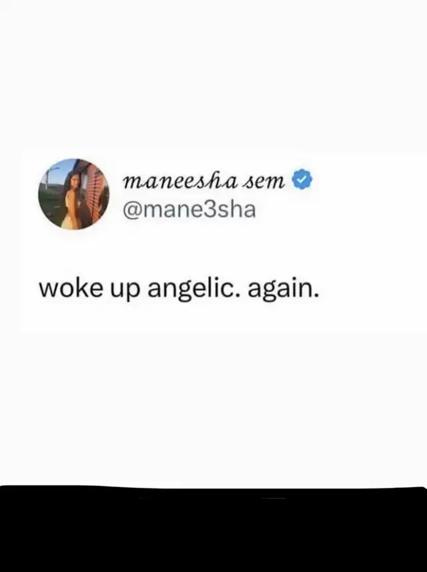Click the word 'angelic.' in the tweet
427x572 pixels.
point(194,289)
